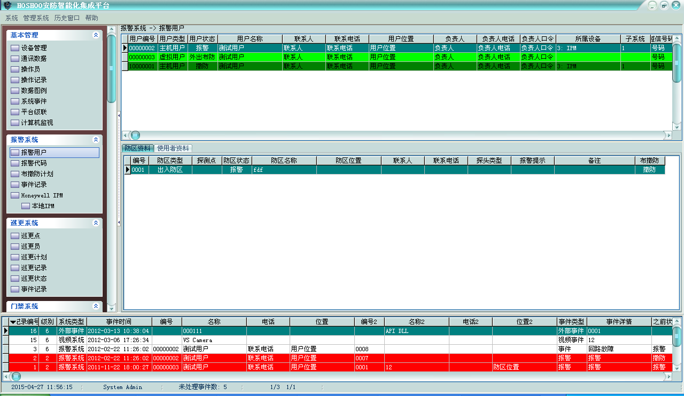Sort event log by 事件时间 column

119,322
